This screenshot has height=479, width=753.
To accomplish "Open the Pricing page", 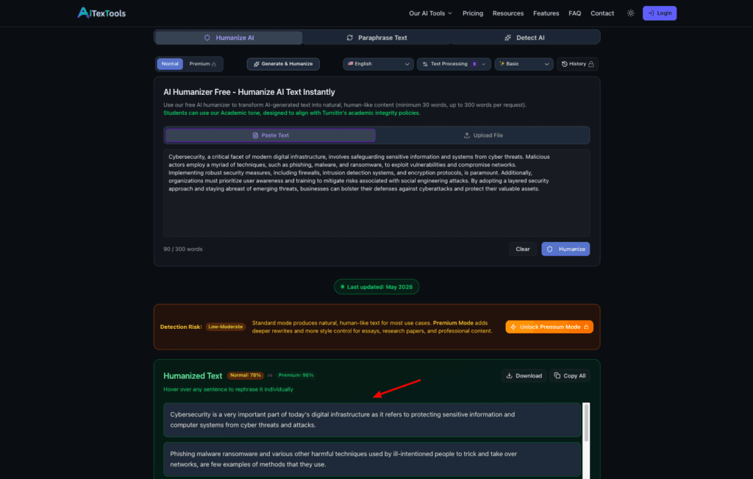I will coord(473,13).
